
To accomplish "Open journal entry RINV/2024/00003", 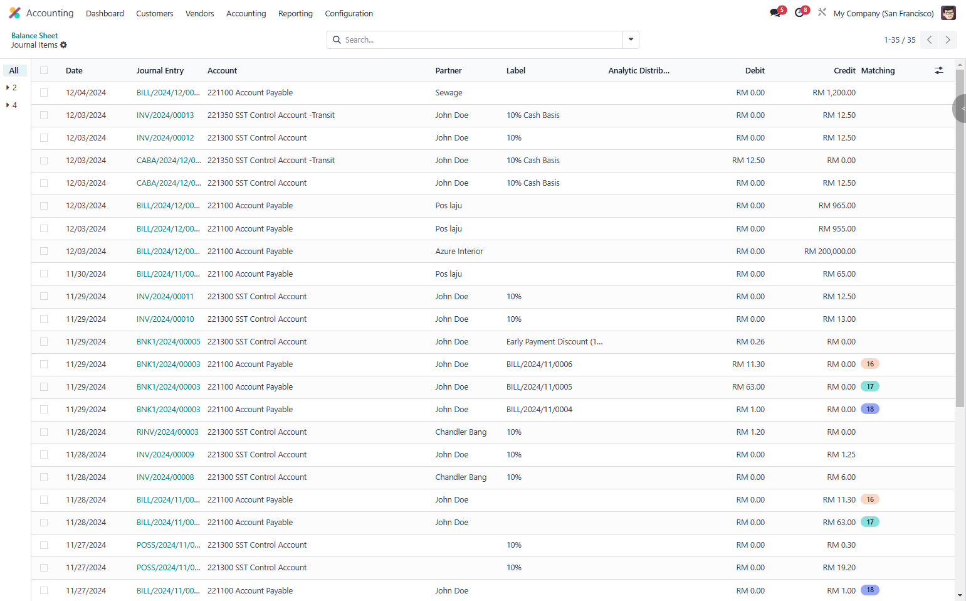I will 167,432.
